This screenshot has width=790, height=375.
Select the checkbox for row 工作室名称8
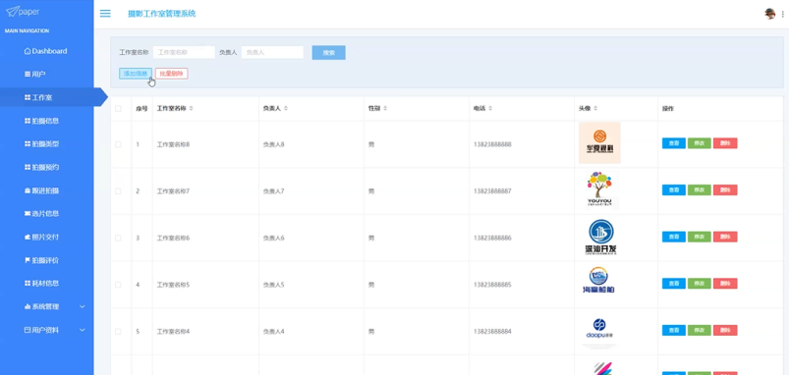pyautogui.click(x=118, y=144)
